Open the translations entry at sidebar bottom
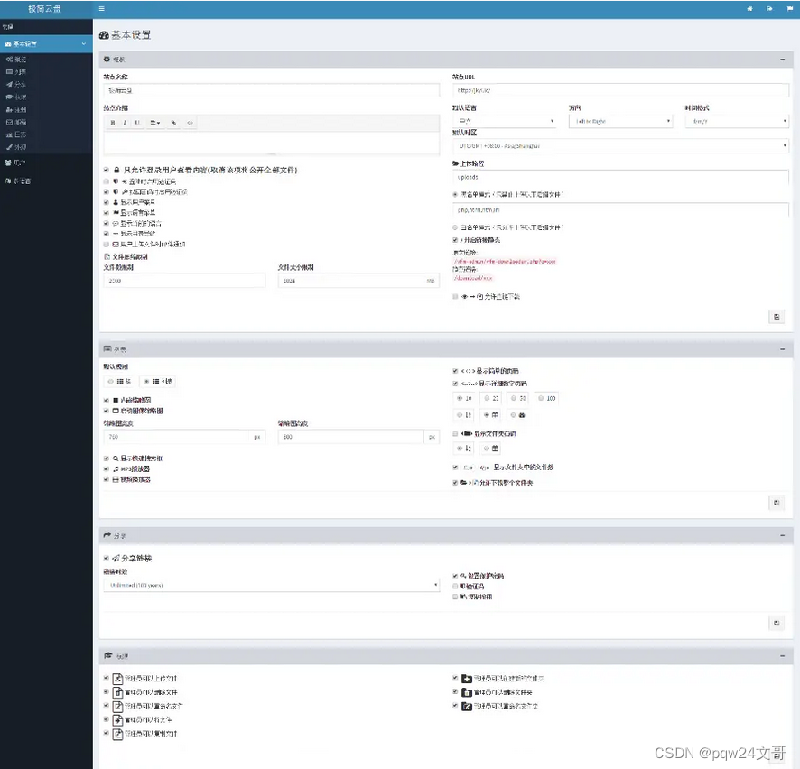 coord(18,181)
